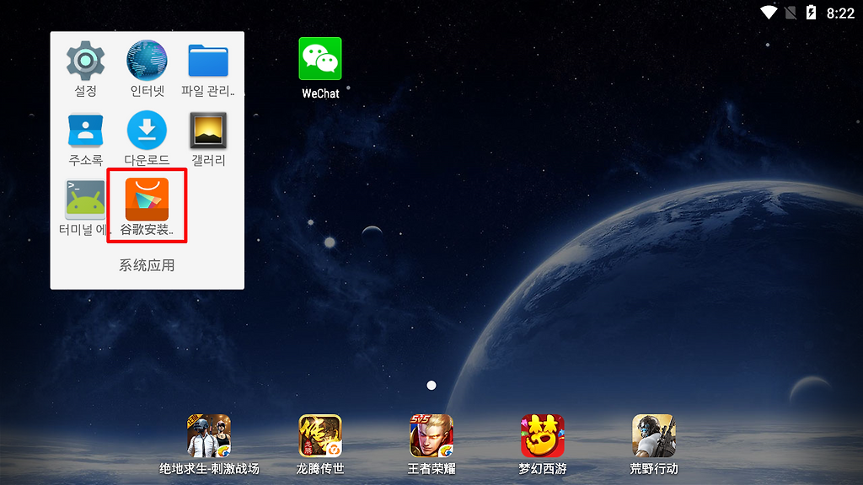Launch 梦幻西游 game in dock
This screenshot has width=863, height=485.
point(543,436)
